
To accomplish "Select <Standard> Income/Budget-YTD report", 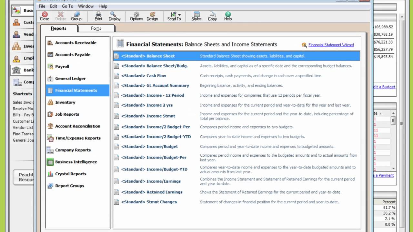I will tap(237, 169).
